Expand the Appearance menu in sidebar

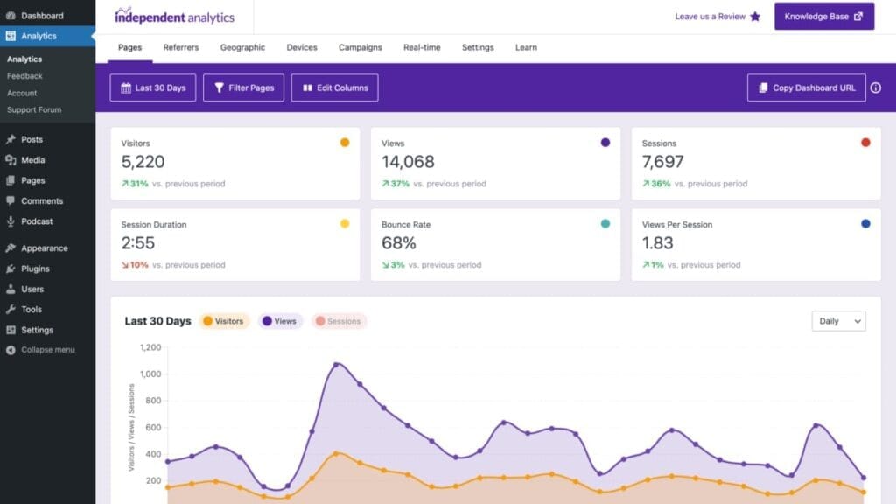point(41,248)
